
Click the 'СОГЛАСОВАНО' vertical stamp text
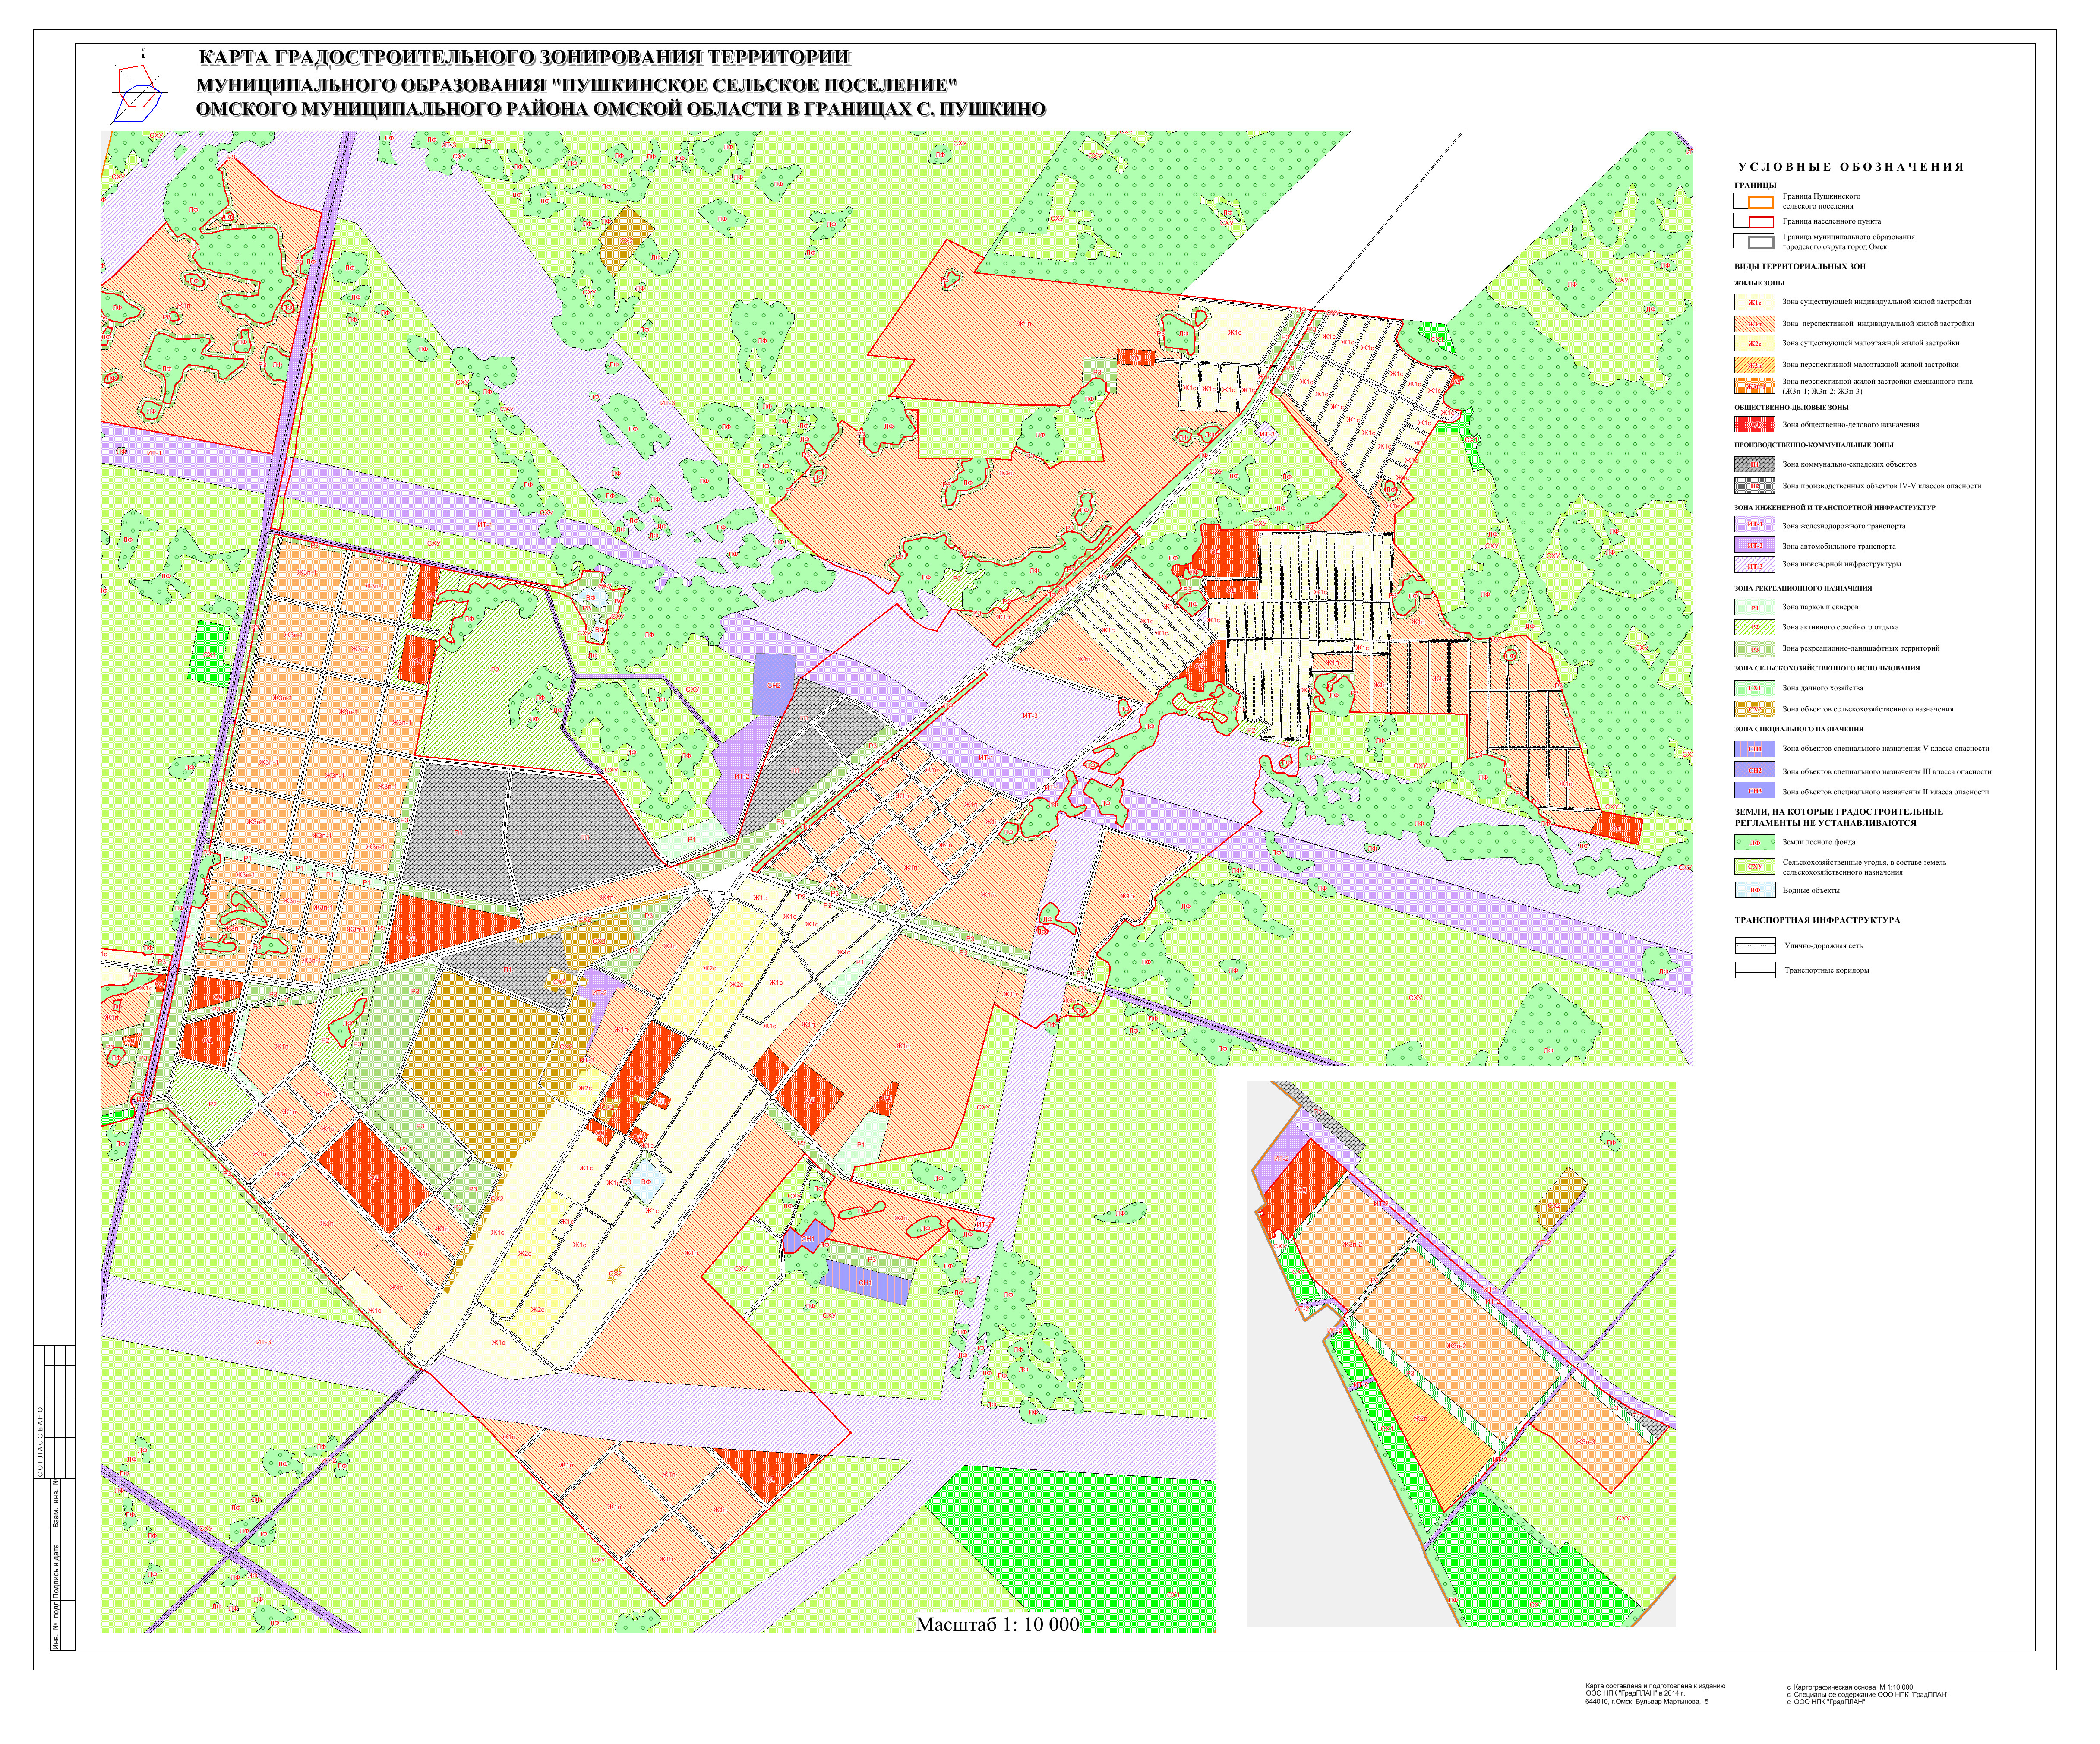point(41,1441)
